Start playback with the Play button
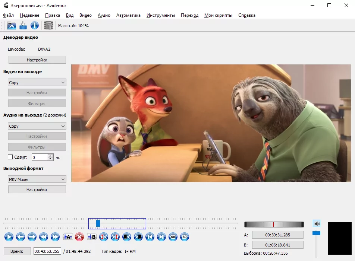355x261 pixels. pos(9,237)
